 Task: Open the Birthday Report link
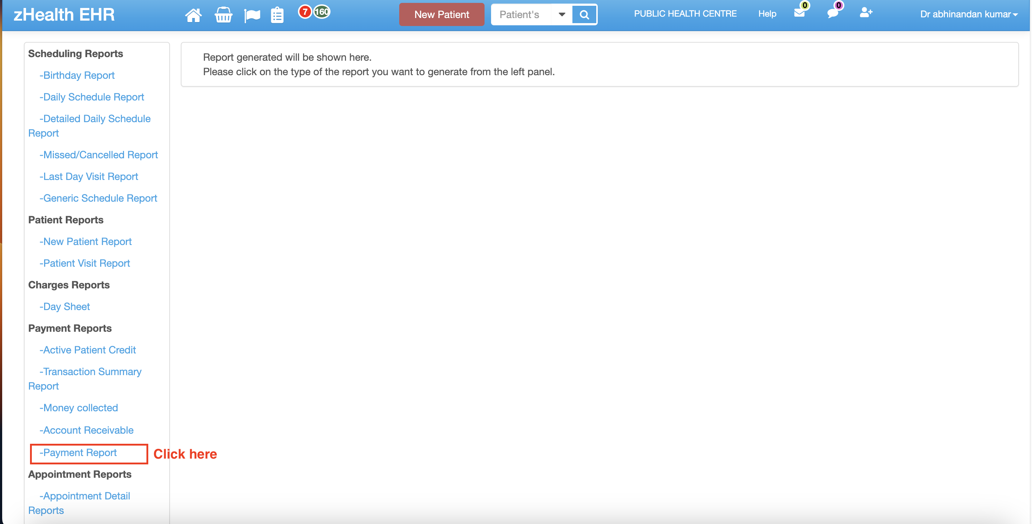click(77, 75)
